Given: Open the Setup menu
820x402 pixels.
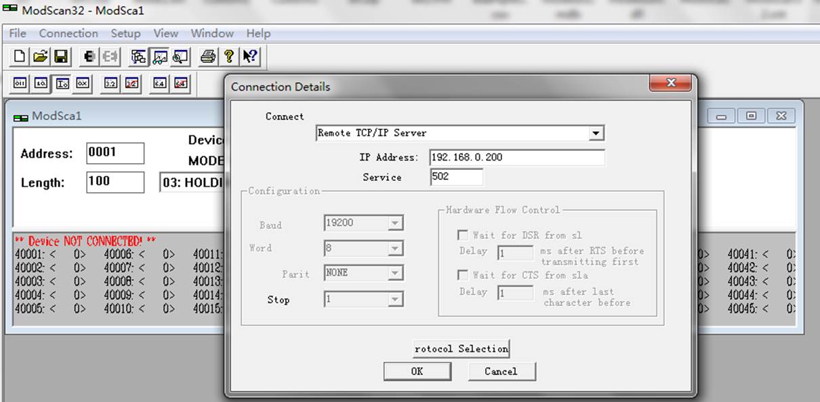Looking at the screenshot, I should 125,33.
